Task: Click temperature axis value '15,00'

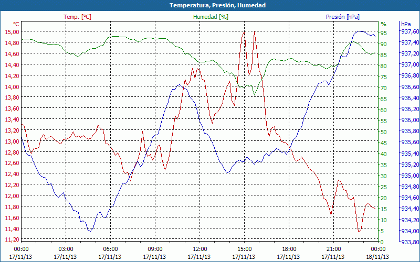Action: 12,32
